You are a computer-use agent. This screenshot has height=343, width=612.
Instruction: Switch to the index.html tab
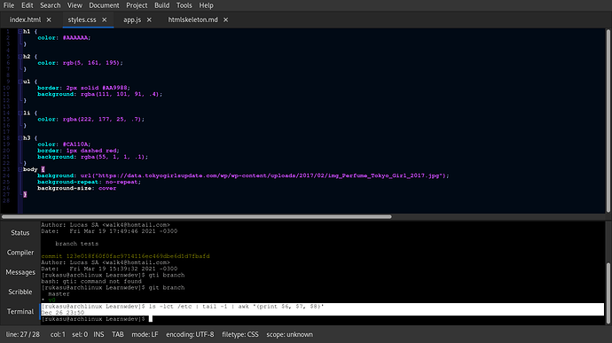tap(25, 19)
